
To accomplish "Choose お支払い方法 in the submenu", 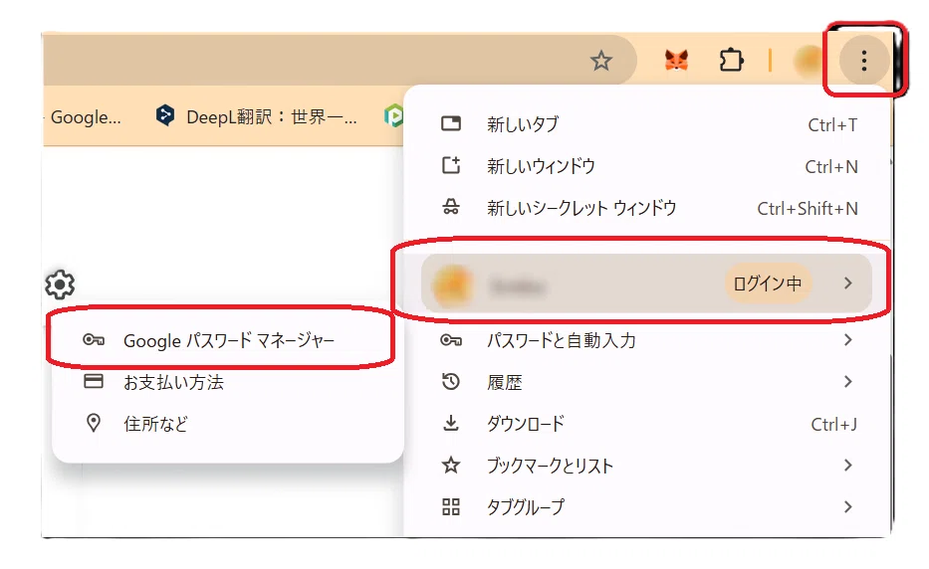I will (227, 382).
